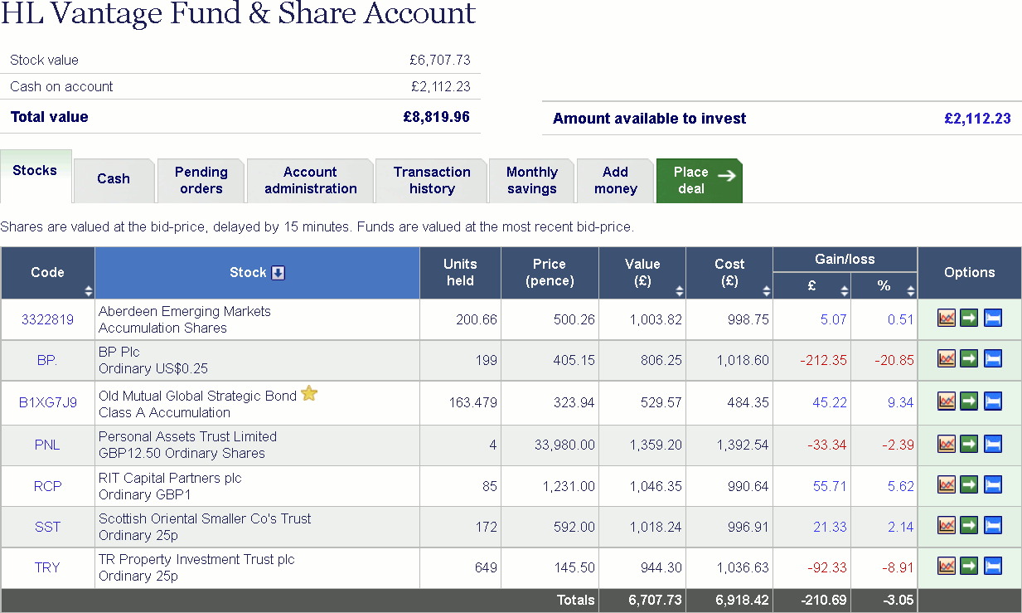
Task: Click green deal arrow for Old Mutual bond
Action: click(969, 401)
